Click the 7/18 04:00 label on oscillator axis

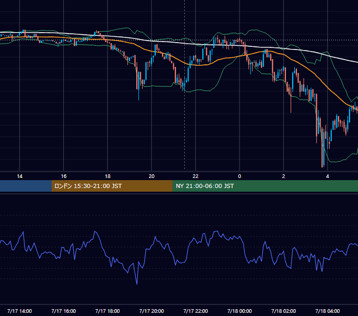coord(327,311)
